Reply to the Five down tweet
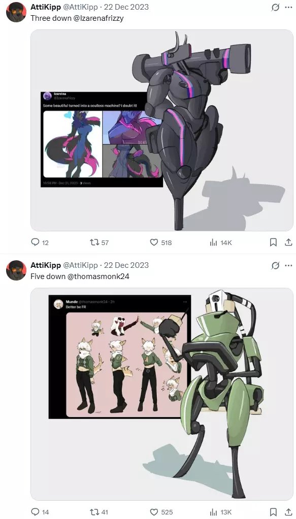 40,512
